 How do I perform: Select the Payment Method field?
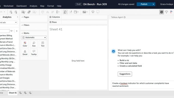(x=6, y=39)
